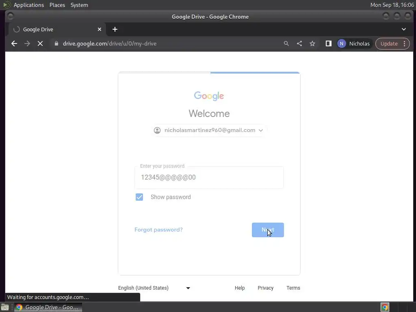Viewport: 416px width, 312px height.
Task: Uncheck the Show password checkbox
Action: (139, 197)
